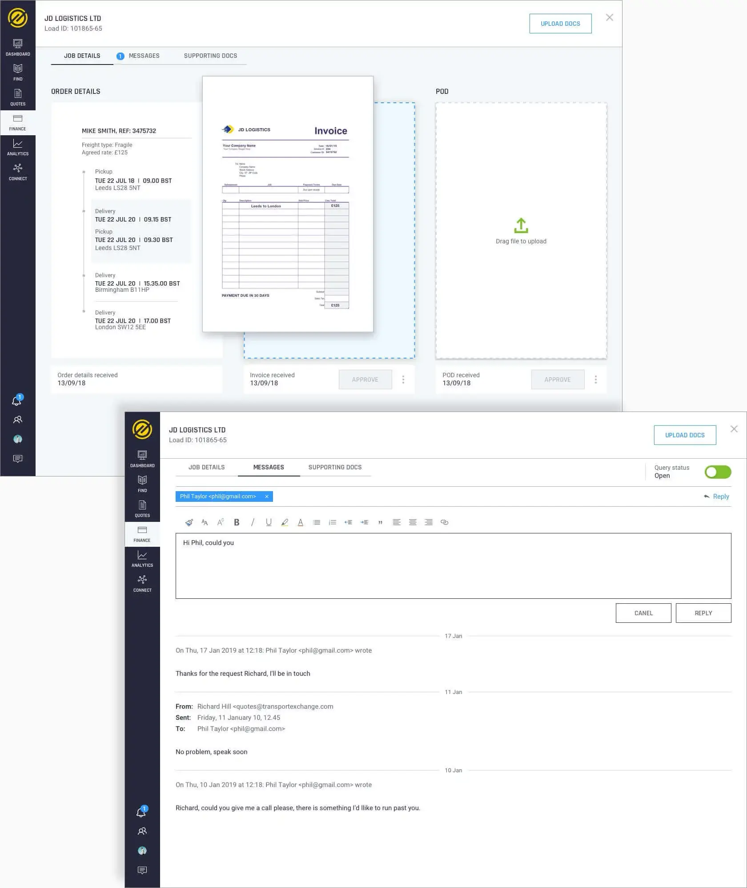Click the Reply link with arrow icon
This screenshot has height=888, width=747.
(717, 496)
